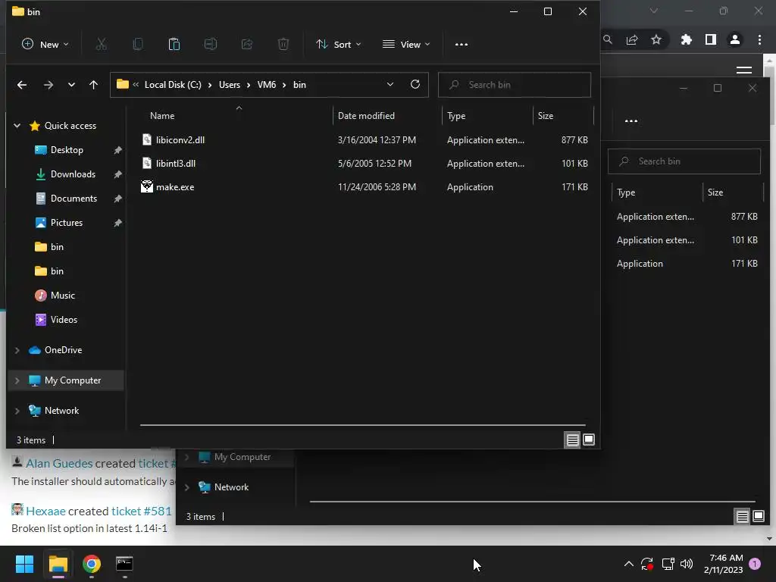Click the Delete trash icon
Screen dimensions: 776x582
[x=283, y=45]
